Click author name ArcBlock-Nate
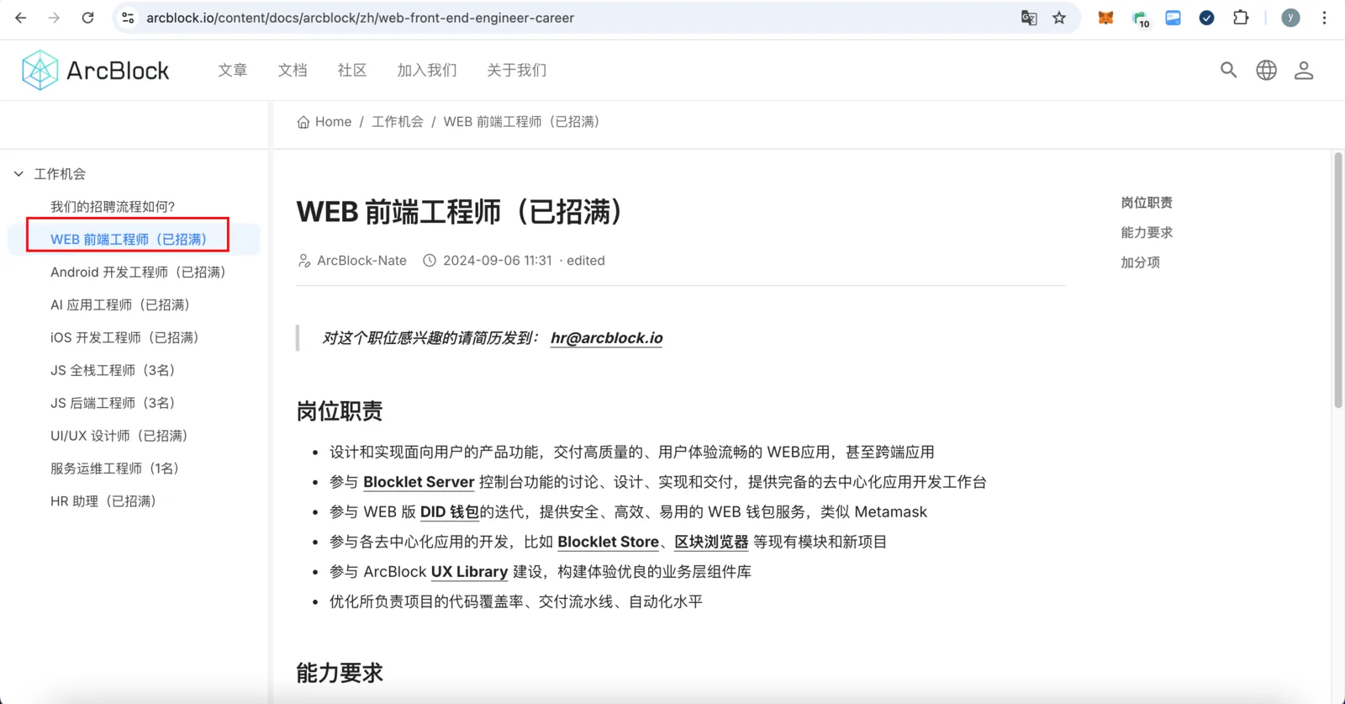This screenshot has height=704, width=1345. pyautogui.click(x=361, y=261)
